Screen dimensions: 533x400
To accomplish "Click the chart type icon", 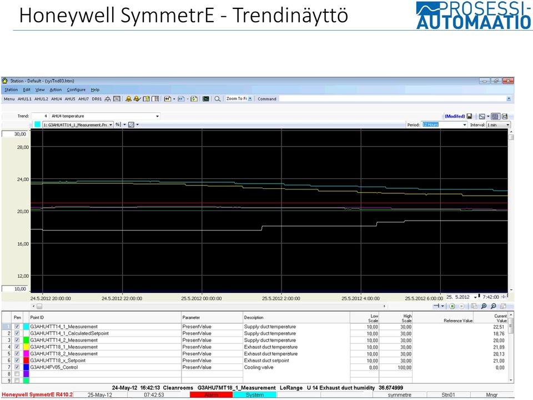I will tap(482, 116).
